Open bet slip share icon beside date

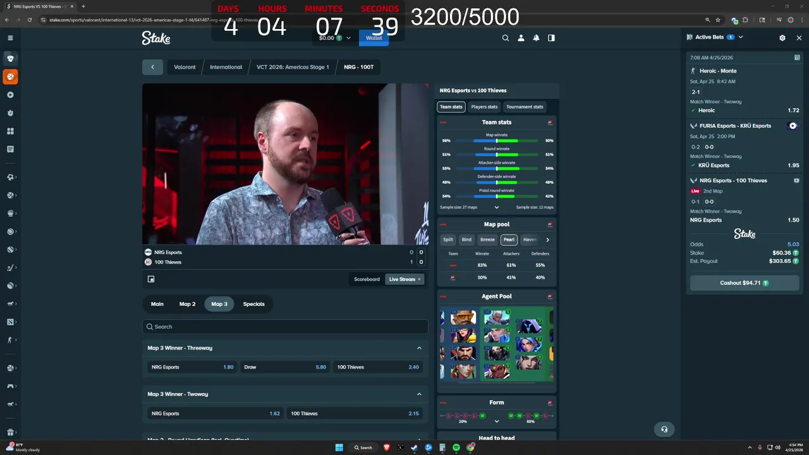797,58
